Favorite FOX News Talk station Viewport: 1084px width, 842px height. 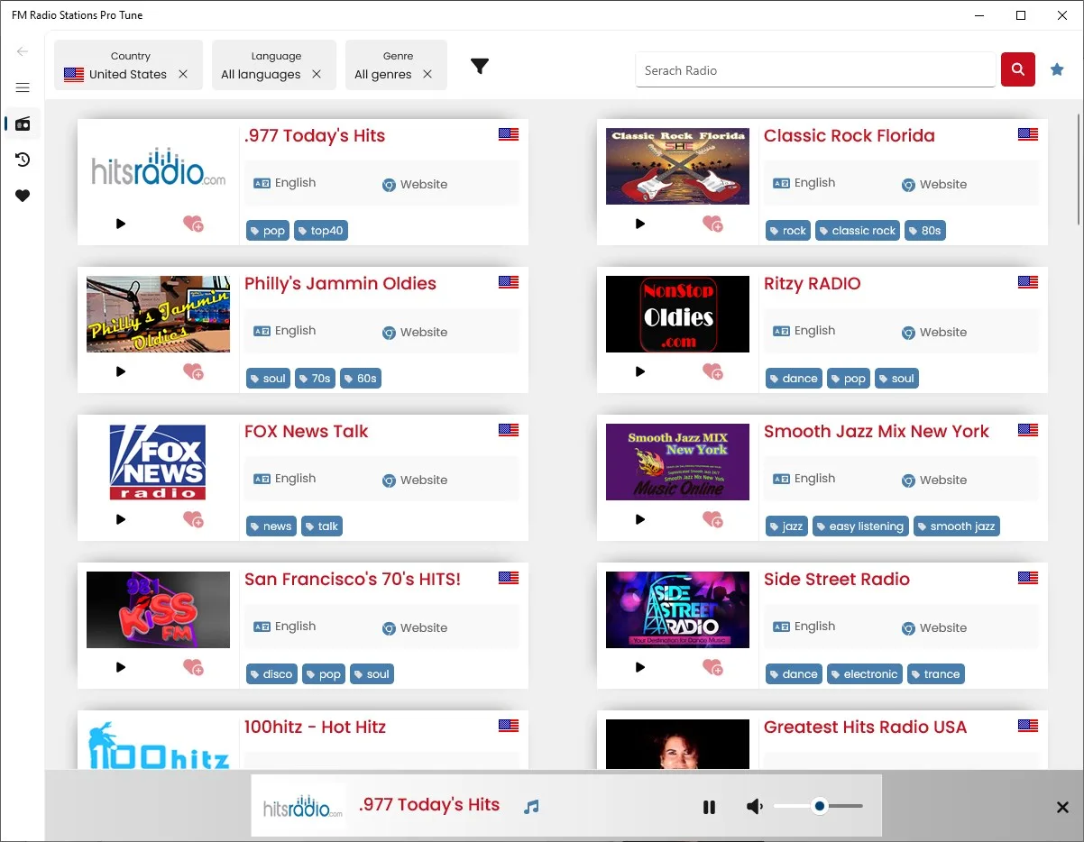(193, 519)
